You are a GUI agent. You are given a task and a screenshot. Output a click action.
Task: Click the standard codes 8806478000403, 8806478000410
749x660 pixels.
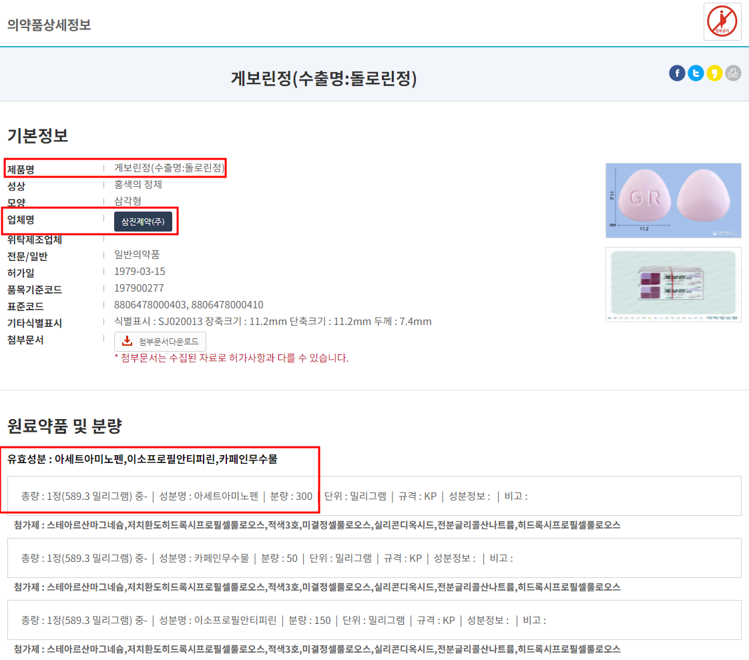pyautogui.click(x=189, y=305)
